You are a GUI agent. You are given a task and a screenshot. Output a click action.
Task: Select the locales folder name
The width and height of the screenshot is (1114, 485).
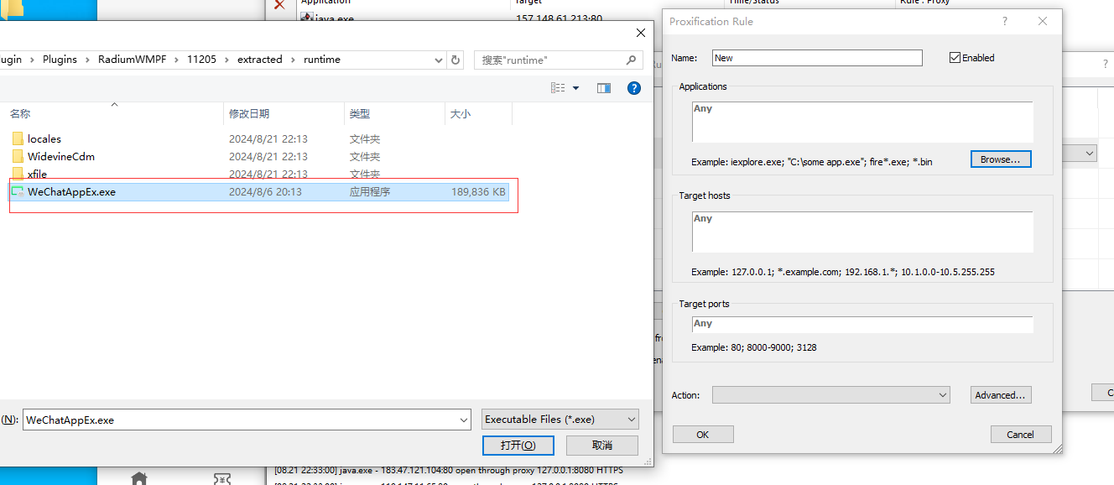(44, 138)
